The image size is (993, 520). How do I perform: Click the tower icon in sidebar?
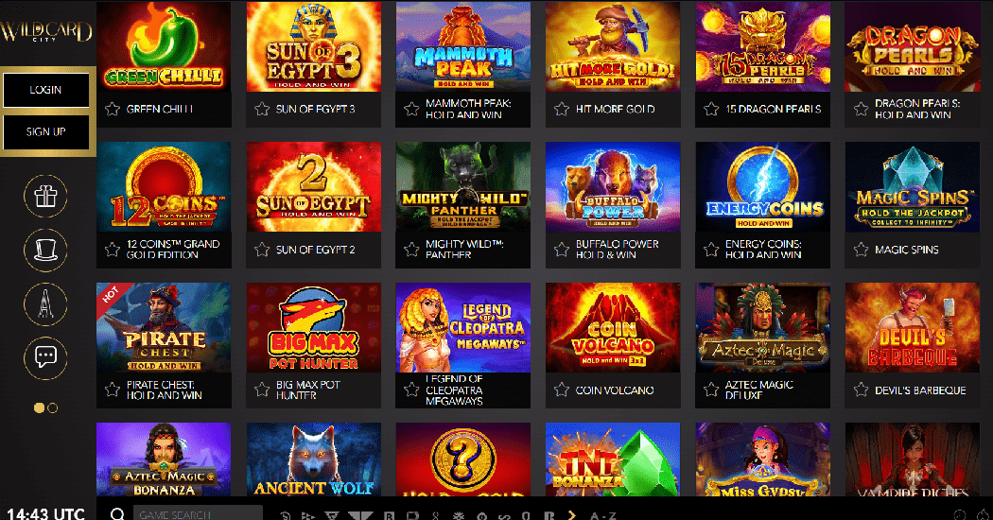pos(45,304)
